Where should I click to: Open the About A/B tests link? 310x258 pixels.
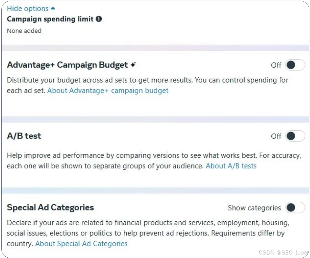pyautogui.click(x=231, y=166)
